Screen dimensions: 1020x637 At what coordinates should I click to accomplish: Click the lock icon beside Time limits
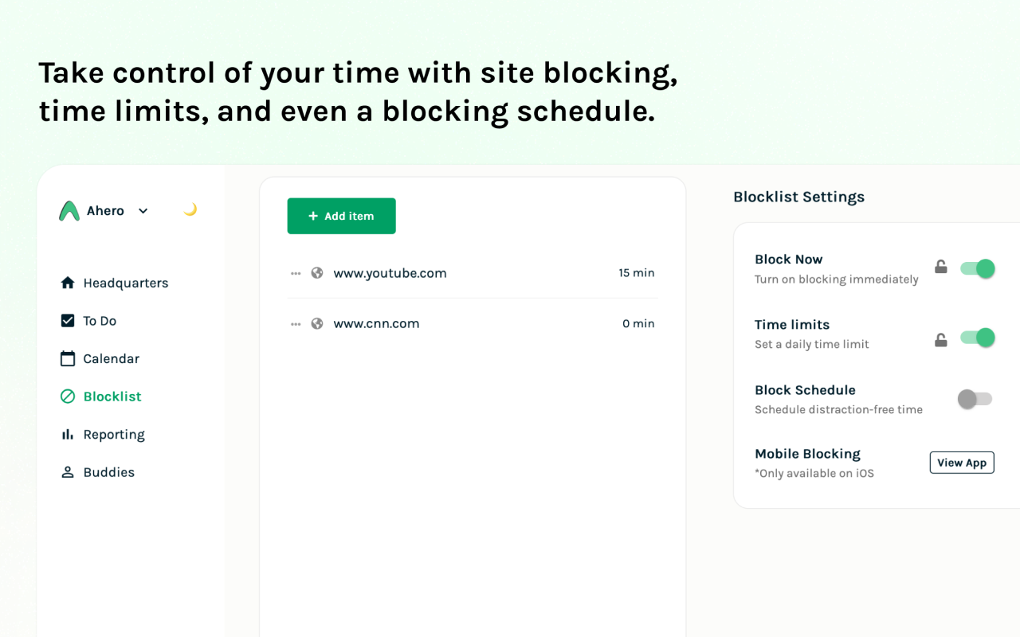(x=941, y=340)
